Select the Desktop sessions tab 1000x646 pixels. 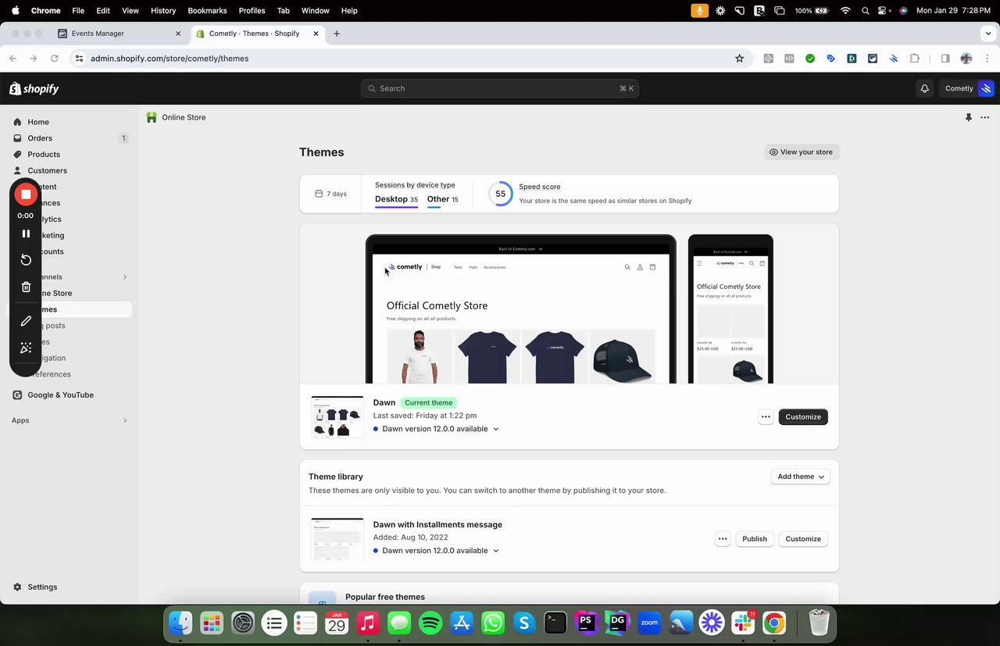(396, 200)
